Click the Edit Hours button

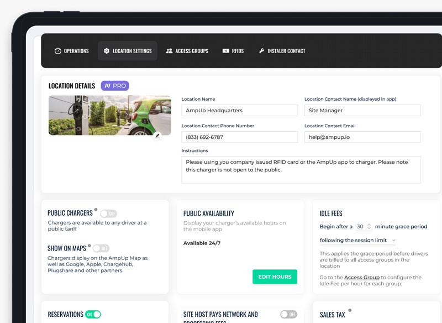[275, 277]
